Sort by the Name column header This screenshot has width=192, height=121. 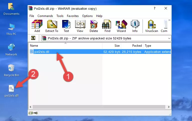click(65, 46)
